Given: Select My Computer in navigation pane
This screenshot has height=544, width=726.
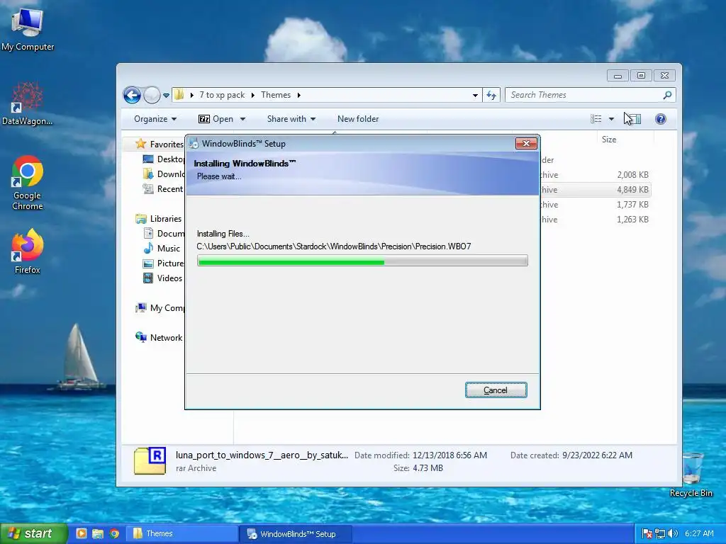Looking at the screenshot, I should tap(160, 307).
